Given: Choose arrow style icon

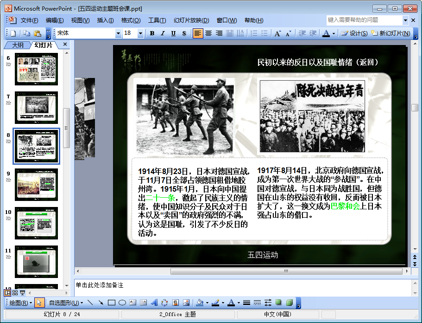Looking at the screenshot, I should coord(268,303).
